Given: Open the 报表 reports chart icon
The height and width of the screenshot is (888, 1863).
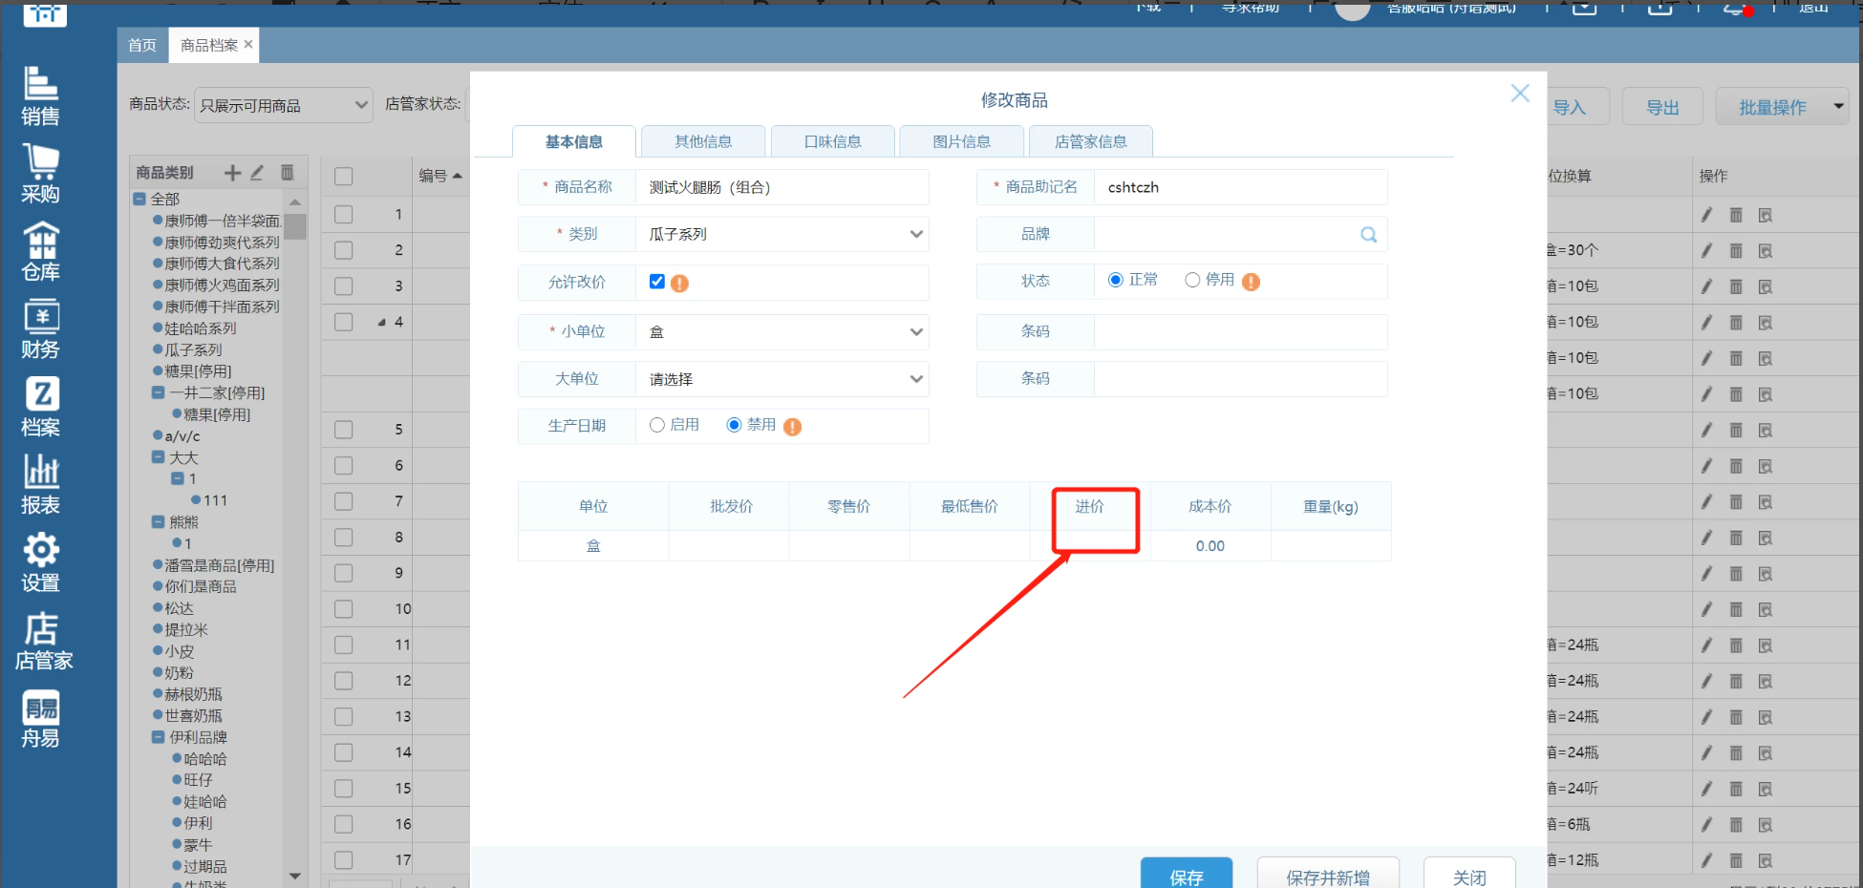Looking at the screenshot, I should pos(40,484).
